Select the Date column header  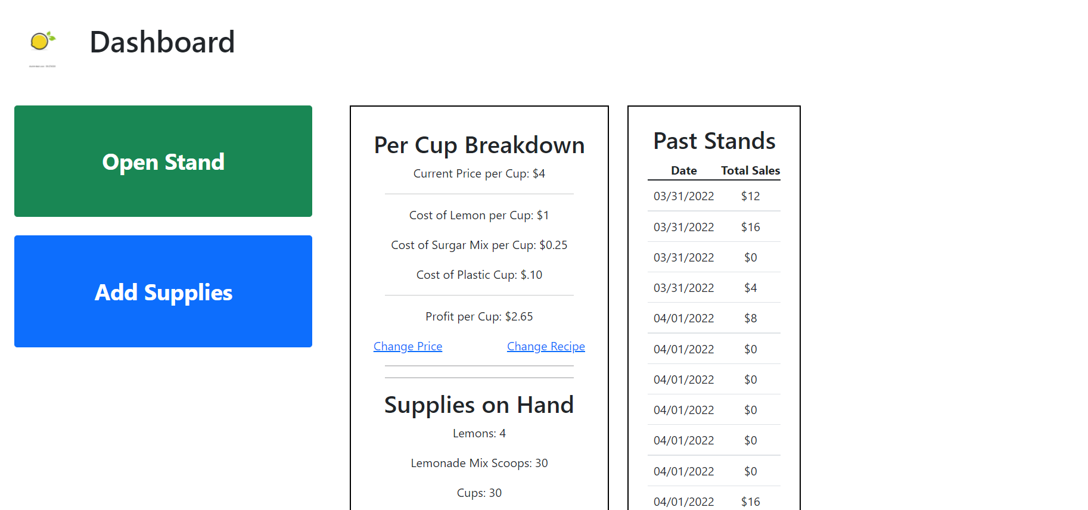(x=683, y=170)
